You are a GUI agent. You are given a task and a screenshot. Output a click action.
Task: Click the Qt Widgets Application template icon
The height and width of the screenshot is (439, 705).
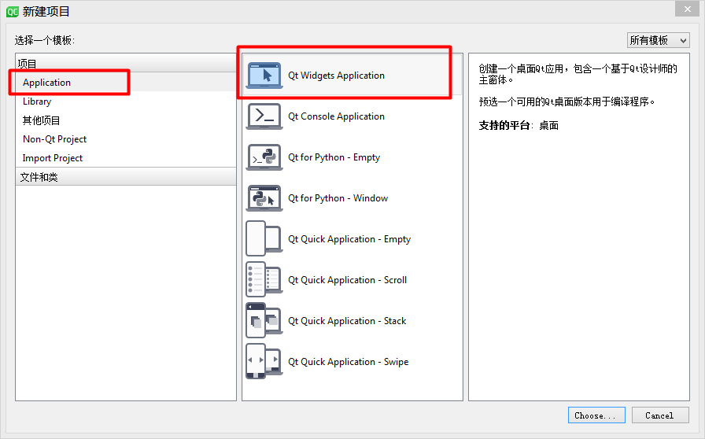click(264, 75)
